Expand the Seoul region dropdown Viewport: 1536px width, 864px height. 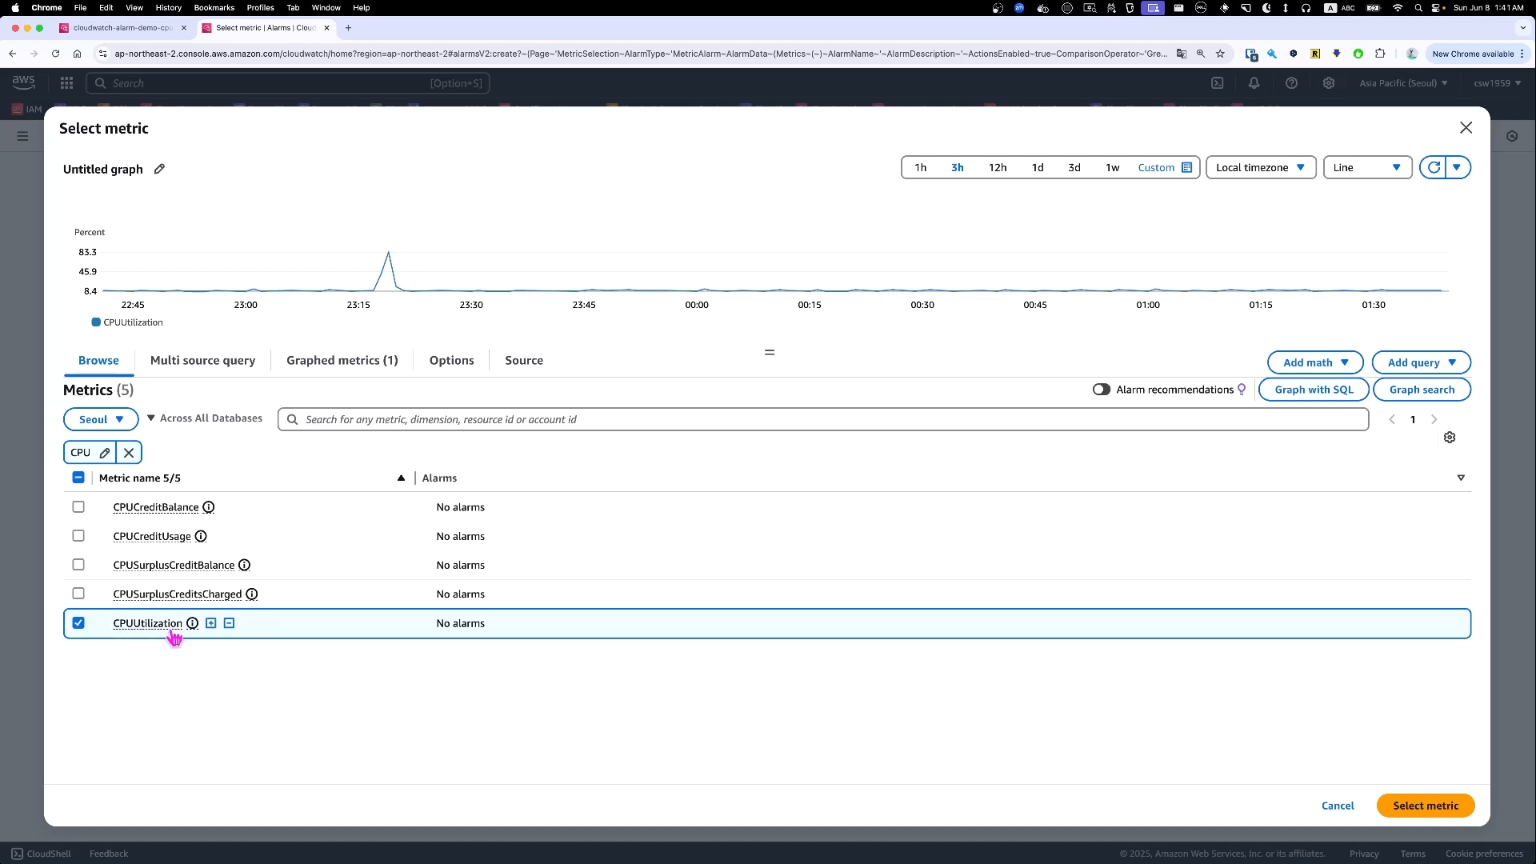101,419
